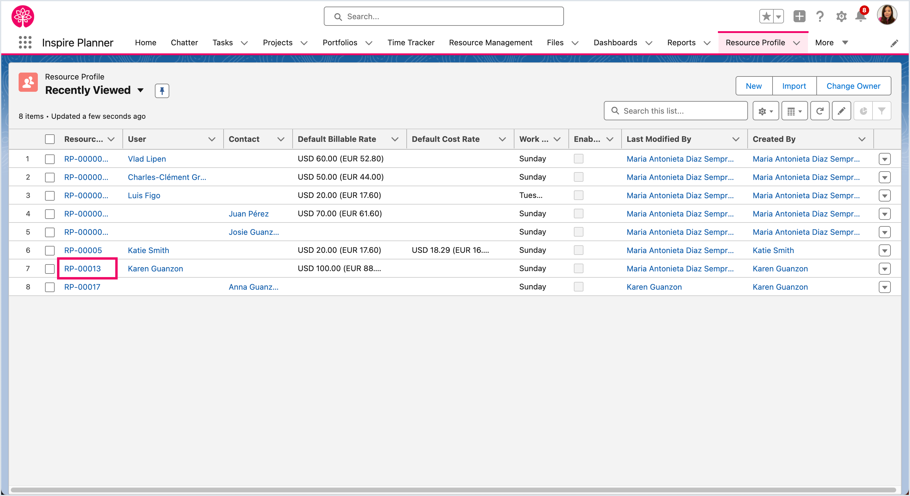Open row actions for Katie Smith row

[884, 251]
